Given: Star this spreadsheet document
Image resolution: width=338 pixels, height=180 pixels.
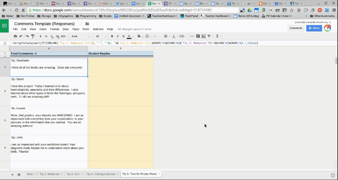Looking at the screenshot, I should (81, 24).
